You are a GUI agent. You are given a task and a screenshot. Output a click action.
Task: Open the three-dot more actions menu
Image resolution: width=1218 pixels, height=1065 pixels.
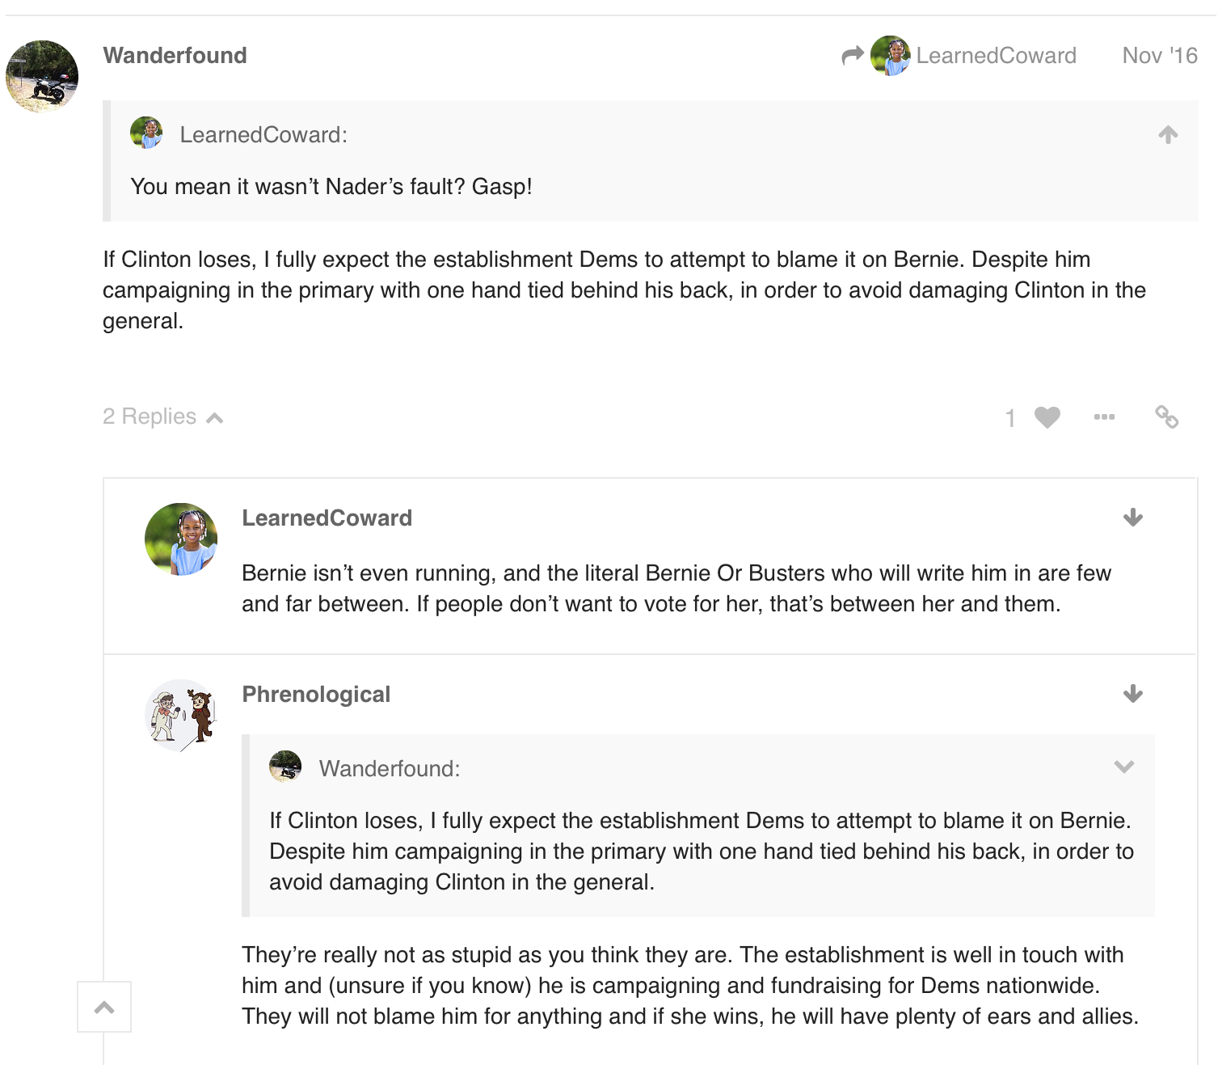(x=1104, y=417)
